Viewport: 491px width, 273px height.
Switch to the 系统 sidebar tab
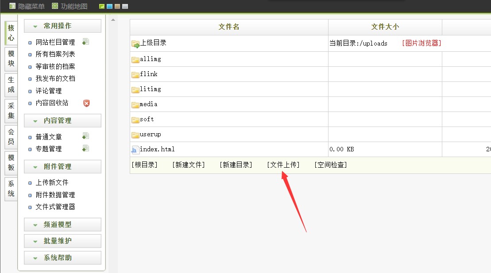coord(10,189)
